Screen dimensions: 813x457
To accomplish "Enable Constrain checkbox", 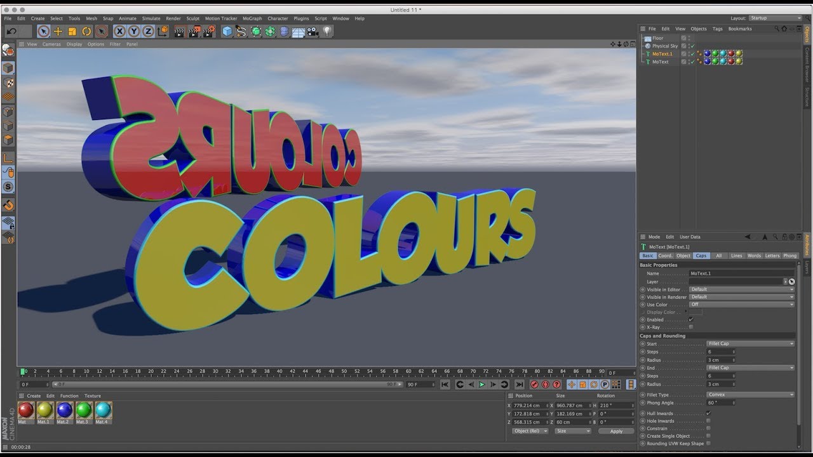I will pyautogui.click(x=708, y=428).
